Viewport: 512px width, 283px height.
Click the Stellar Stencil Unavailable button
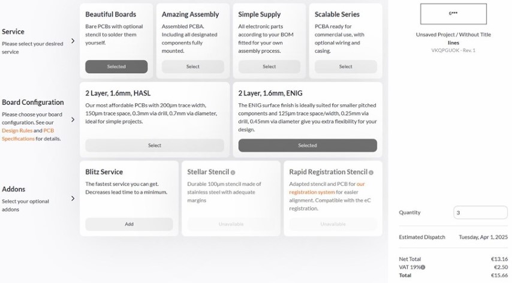[x=231, y=224]
